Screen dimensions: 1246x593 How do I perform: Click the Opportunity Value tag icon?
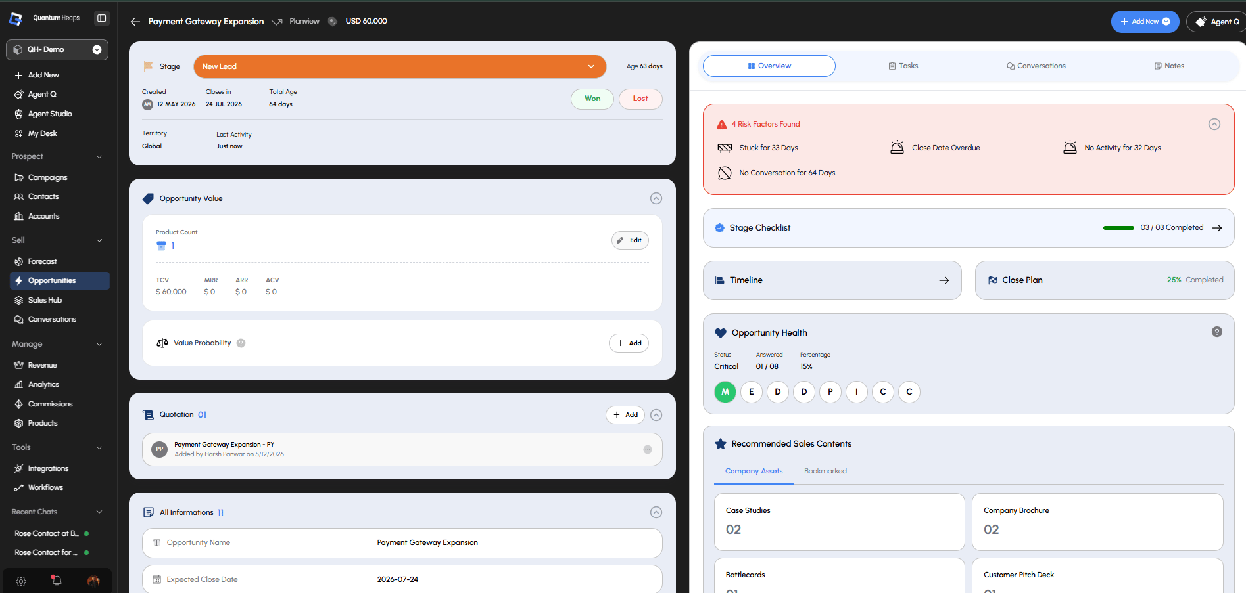click(x=149, y=198)
